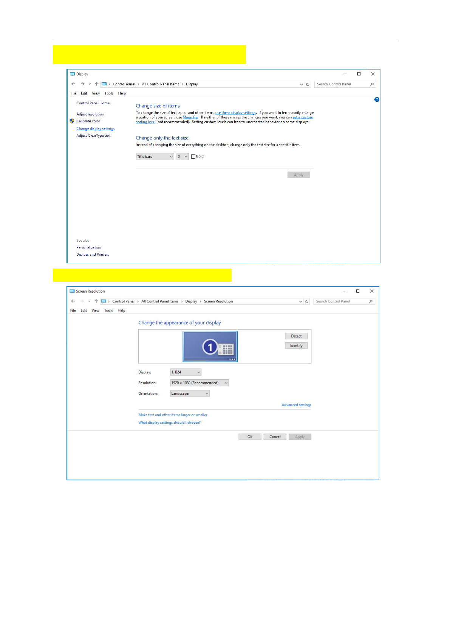450x636 pixels.
Task: Click the up arrow in Display window
Action: 97,84
